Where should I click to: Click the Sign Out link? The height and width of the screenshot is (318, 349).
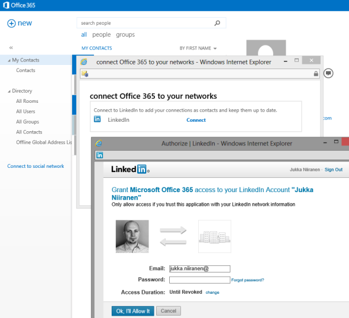[x=334, y=170]
